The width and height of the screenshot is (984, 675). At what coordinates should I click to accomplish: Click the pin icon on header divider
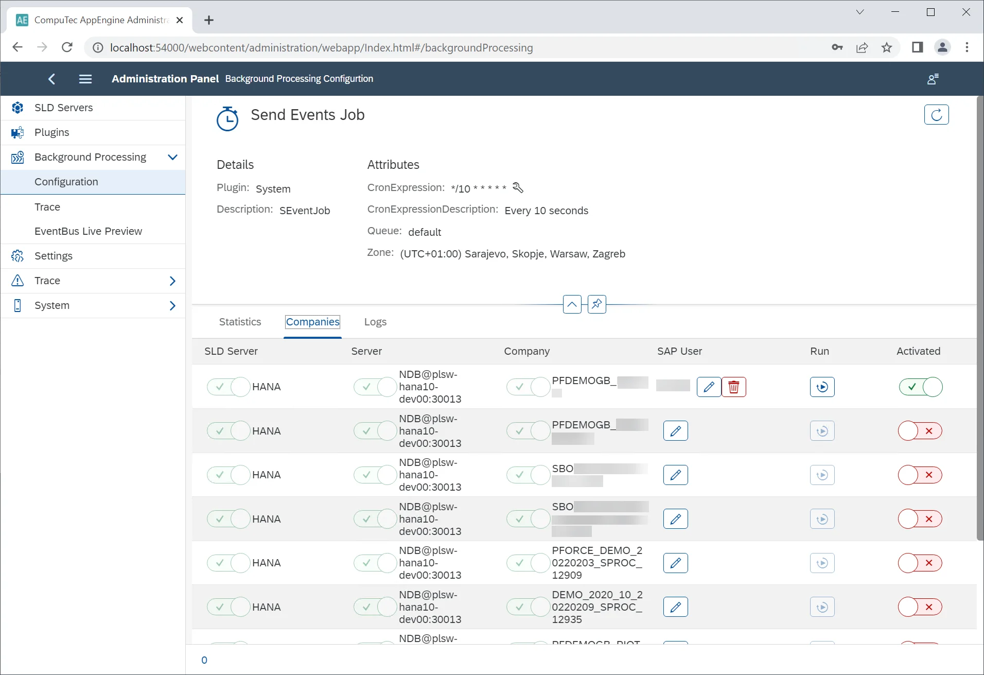(x=596, y=304)
